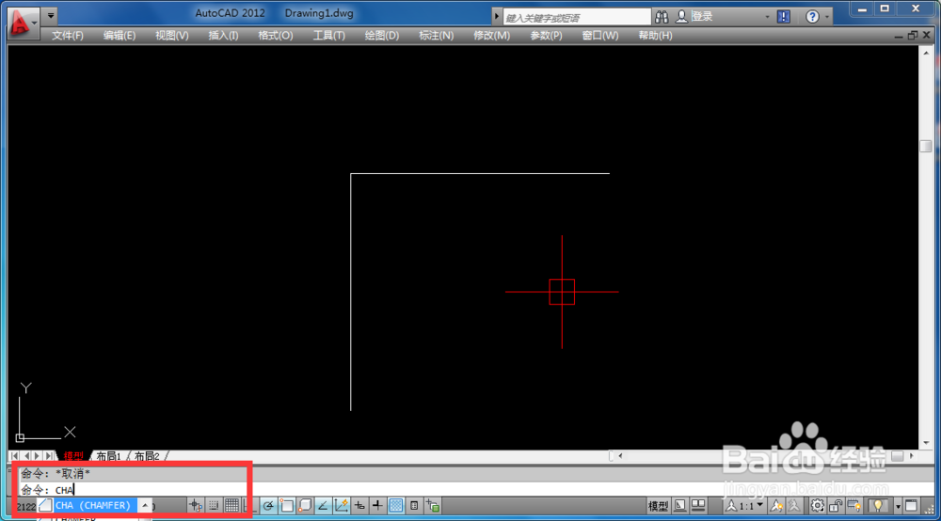Viewport: 941px width, 521px height.
Task: Toggle Lineweight display in status bar
Action: (377, 506)
